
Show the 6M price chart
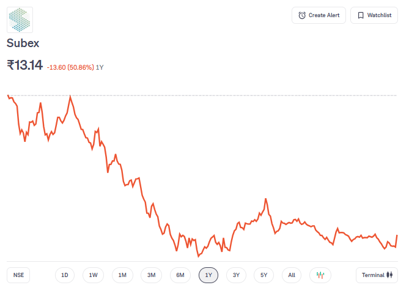tap(180, 275)
